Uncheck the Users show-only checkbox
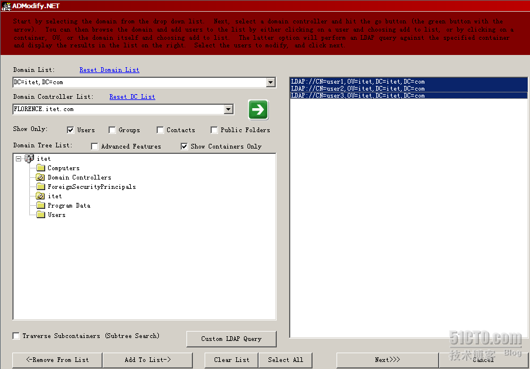The width and height of the screenshot is (530, 369). [x=70, y=130]
